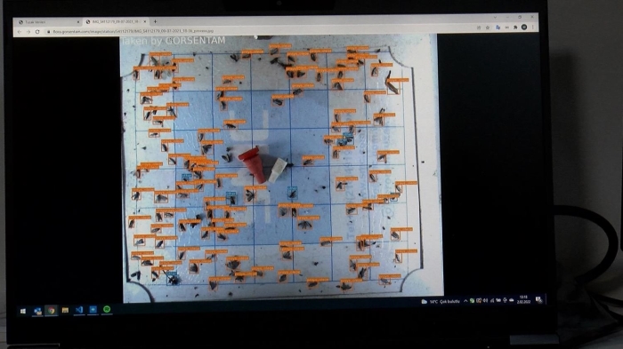Screen dimensions: 623x349
Task: Bookmark this page with the star icon
Action: tap(488, 28)
